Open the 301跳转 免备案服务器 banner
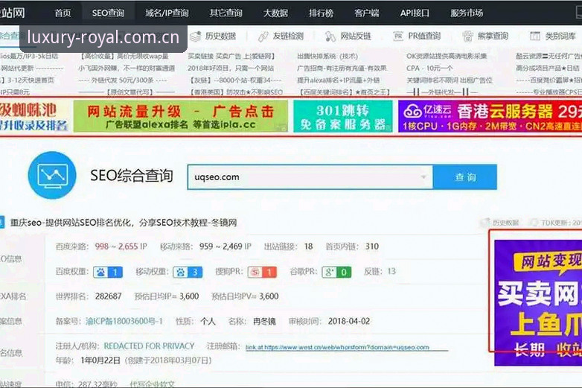Image resolution: width=582 pixels, height=388 pixels. coord(342,116)
